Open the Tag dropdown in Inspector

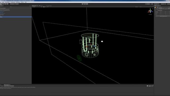[x=161, y=9]
